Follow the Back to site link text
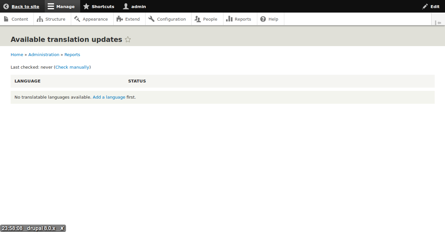 click(x=25, y=6)
